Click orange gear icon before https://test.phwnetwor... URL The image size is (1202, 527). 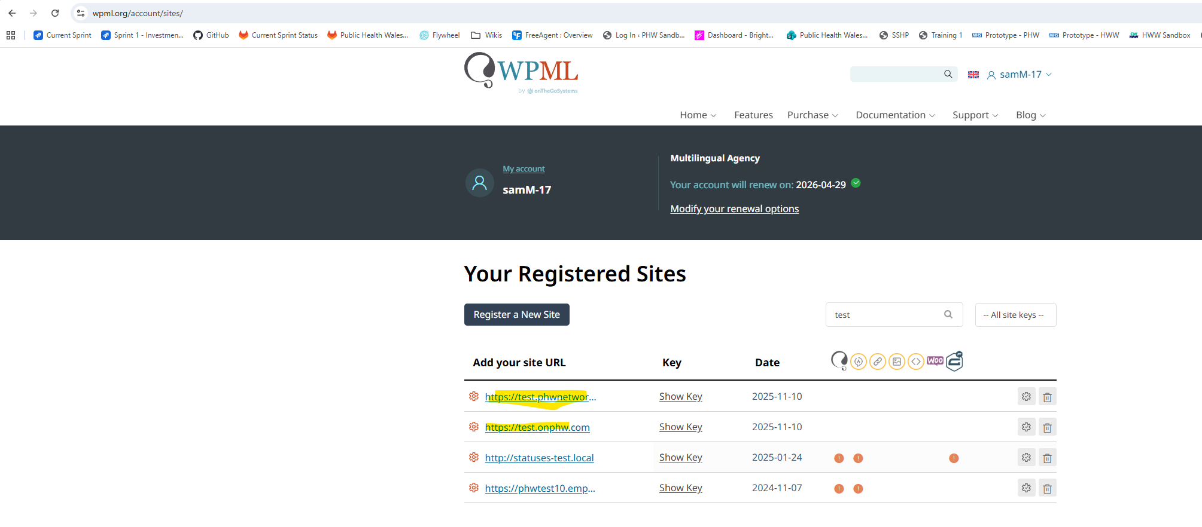pyautogui.click(x=474, y=396)
